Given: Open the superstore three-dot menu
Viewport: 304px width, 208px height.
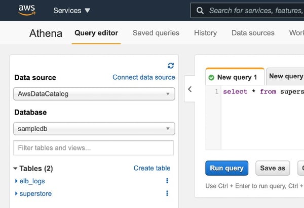Looking at the screenshot, I should tap(167, 193).
